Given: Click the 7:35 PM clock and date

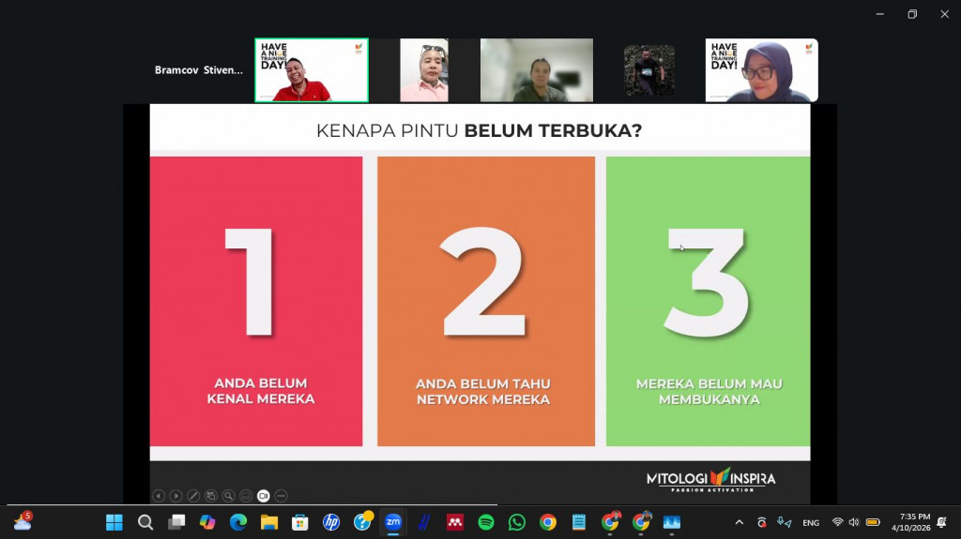Looking at the screenshot, I should pos(914,522).
